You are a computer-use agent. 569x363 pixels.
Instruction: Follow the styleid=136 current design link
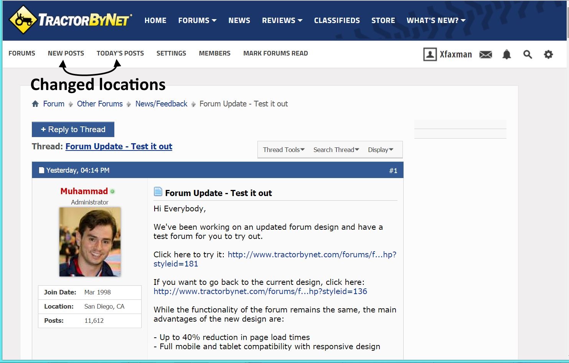coord(260,291)
